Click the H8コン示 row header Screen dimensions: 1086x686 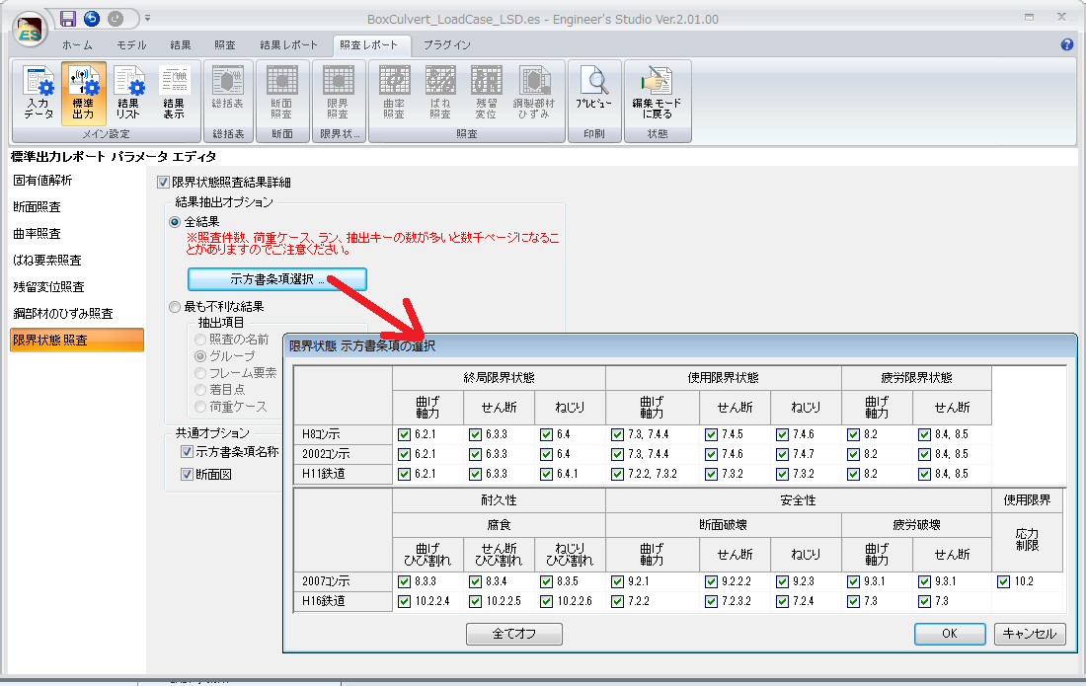pos(344,434)
